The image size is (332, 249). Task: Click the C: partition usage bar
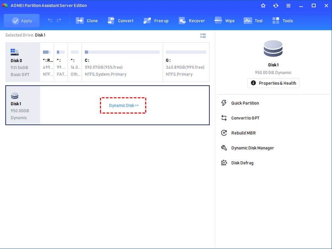122,52
